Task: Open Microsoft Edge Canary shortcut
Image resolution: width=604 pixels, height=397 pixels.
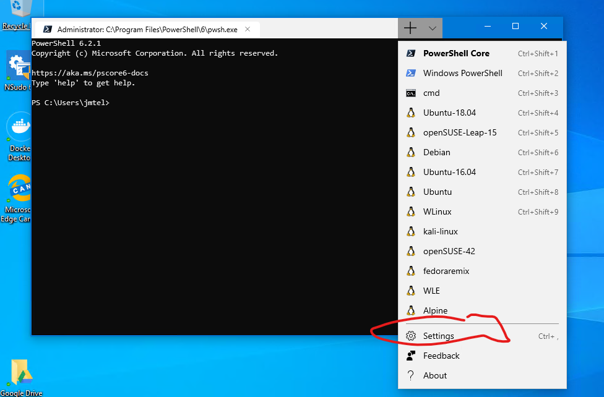Action: [x=16, y=198]
